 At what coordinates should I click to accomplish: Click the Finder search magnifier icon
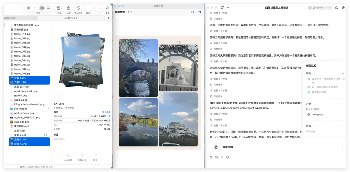click(107, 8)
